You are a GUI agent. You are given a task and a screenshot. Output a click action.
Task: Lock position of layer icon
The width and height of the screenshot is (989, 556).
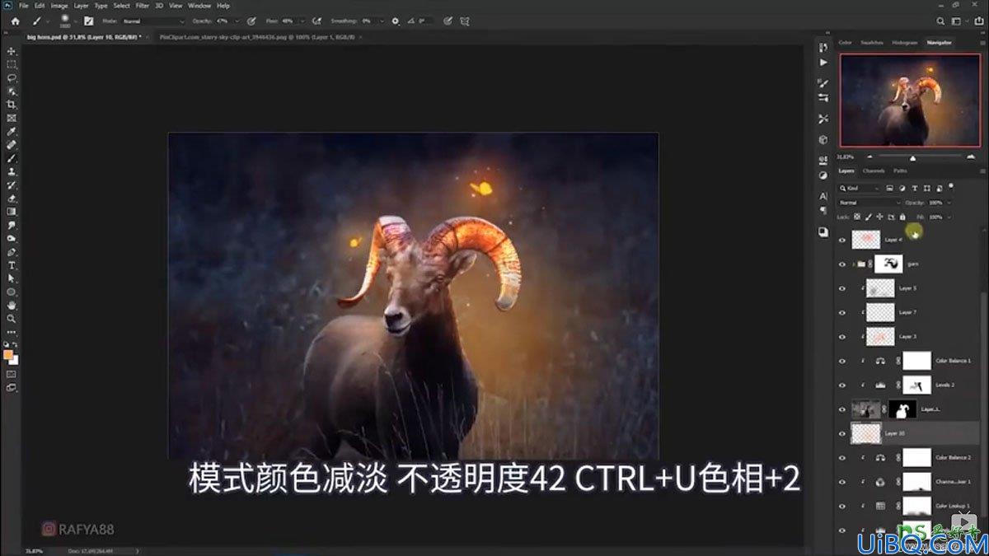(879, 217)
